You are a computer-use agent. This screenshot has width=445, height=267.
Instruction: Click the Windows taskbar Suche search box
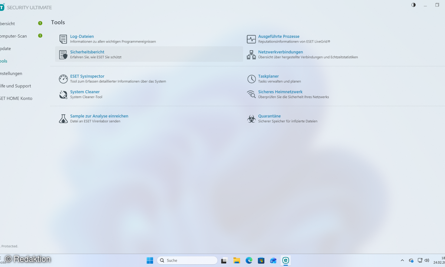click(187, 260)
